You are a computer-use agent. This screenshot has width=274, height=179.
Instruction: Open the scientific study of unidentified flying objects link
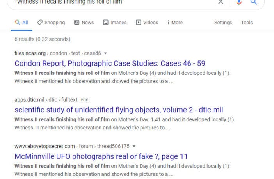click(119, 110)
